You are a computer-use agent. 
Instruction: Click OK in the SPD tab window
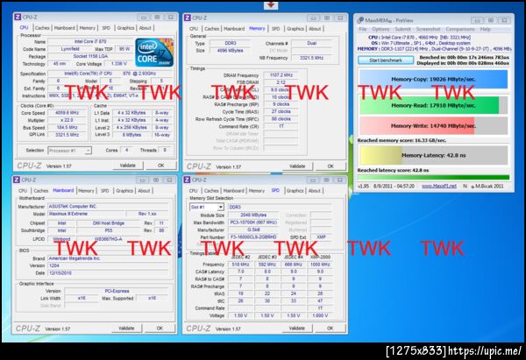[x=331, y=328]
